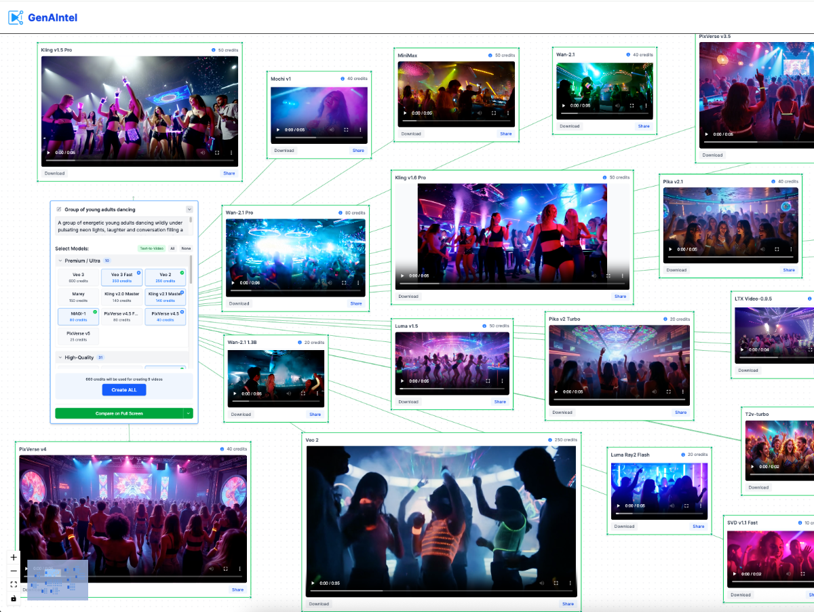Open more options on Kling v1.6 Pro video
This screenshot has height=612, width=814.
(x=623, y=276)
